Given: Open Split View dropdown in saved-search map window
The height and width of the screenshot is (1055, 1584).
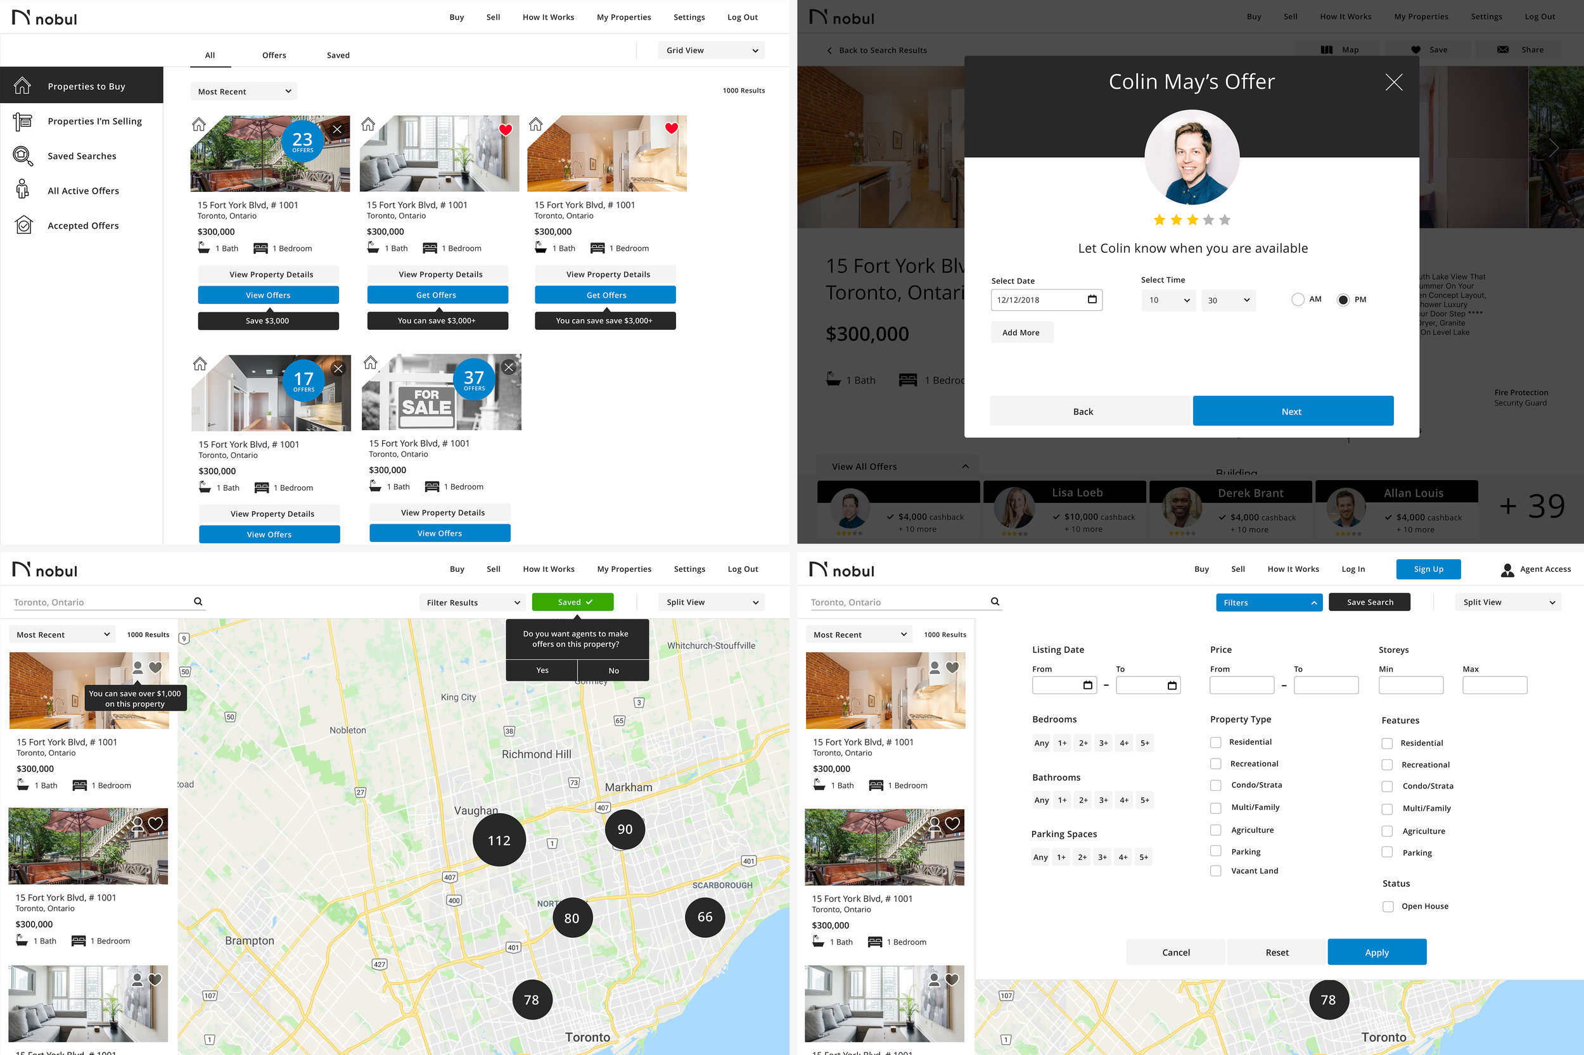Looking at the screenshot, I should click(x=711, y=602).
